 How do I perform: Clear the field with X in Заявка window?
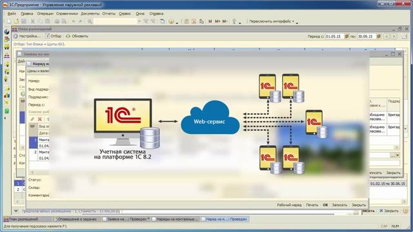click(398, 155)
